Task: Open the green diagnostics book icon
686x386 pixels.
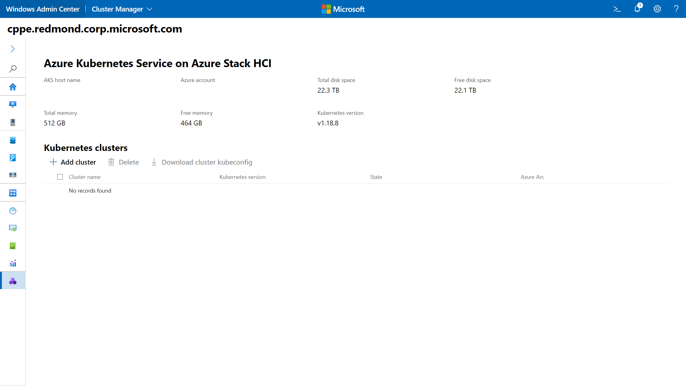Action: pyautogui.click(x=13, y=246)
